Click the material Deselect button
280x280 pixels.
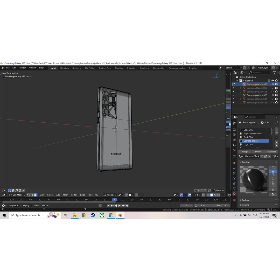tap(271, 152)
